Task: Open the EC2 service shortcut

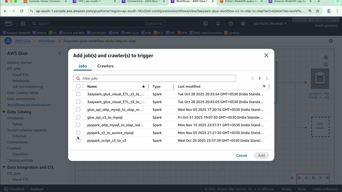Action: (x=158, y=33)
